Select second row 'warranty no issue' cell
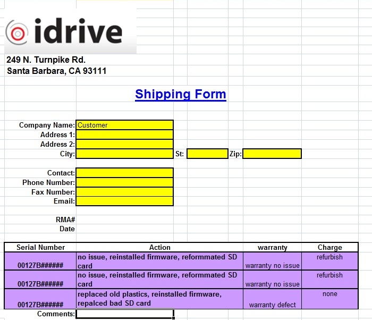 coord(272,280)
